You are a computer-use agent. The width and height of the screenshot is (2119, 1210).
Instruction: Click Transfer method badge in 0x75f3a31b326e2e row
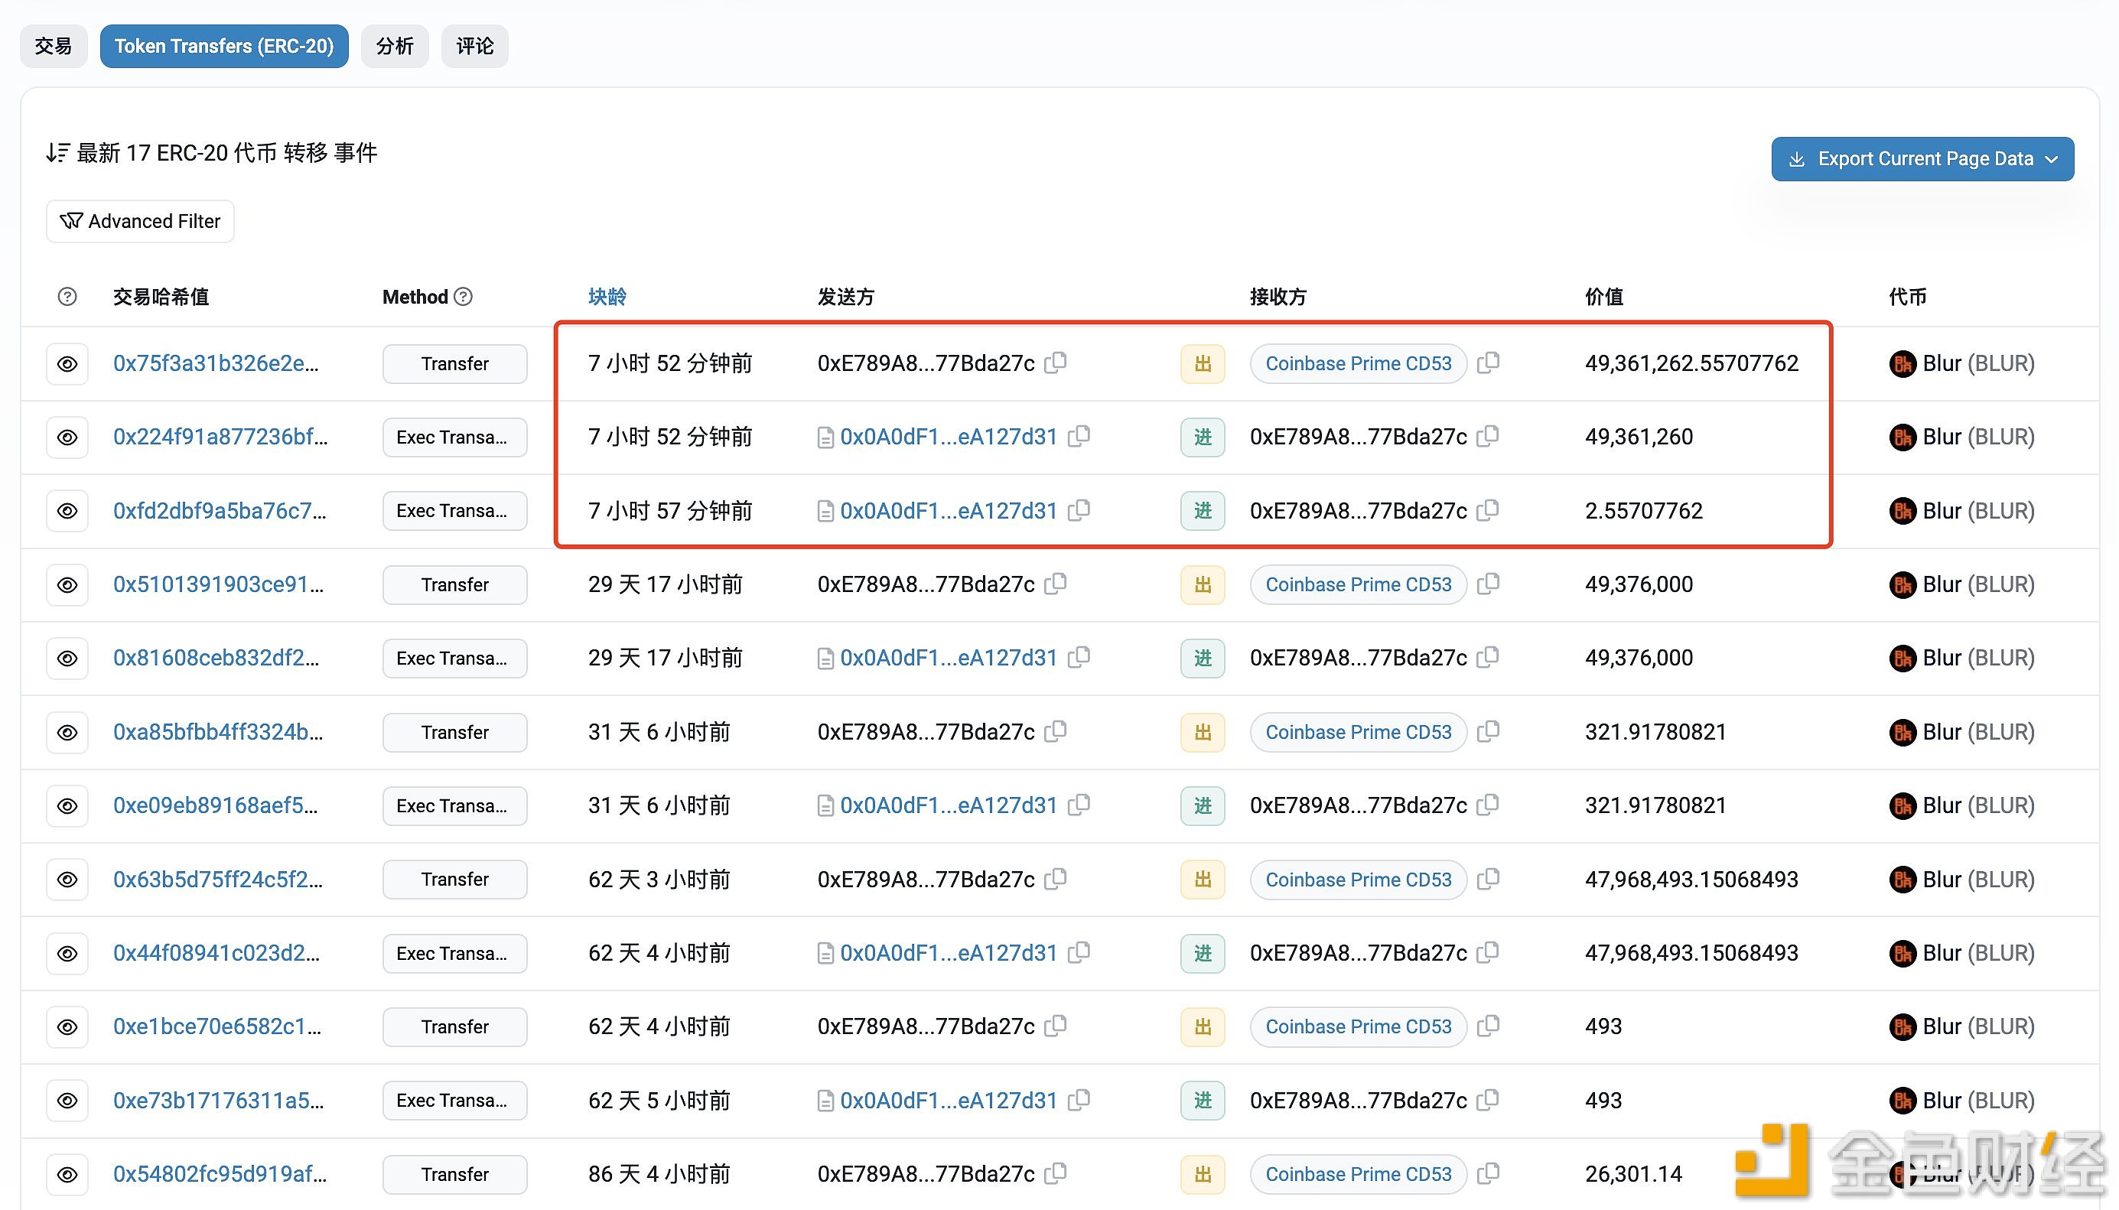(454, 364)
